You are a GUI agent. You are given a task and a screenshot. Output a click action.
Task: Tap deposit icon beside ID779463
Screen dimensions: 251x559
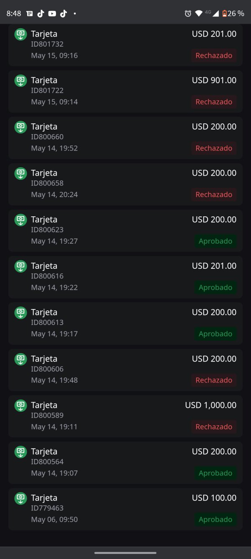pyautogui.click(x=20, y=498)
